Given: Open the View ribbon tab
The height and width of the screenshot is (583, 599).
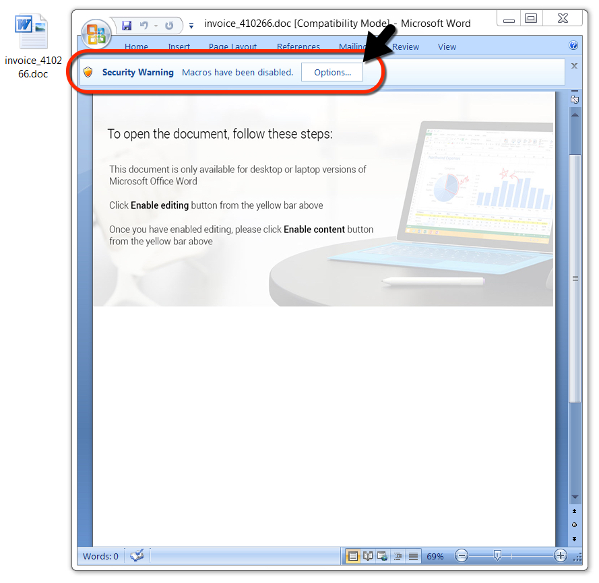Looking at the screenshot, I should pyautogui.click(x=447, y=47).
